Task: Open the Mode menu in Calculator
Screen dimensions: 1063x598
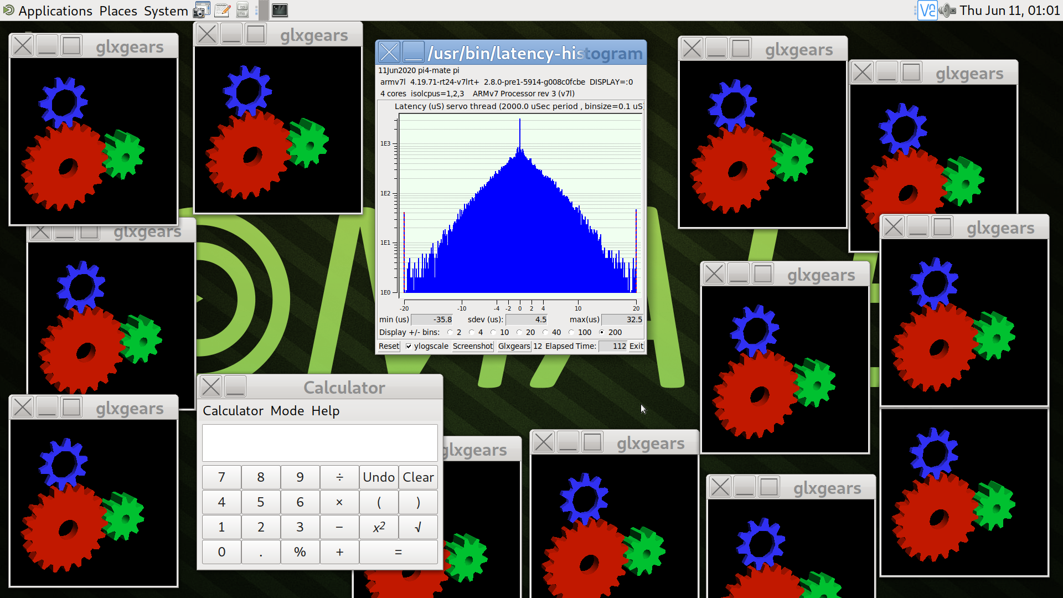Action: point(287,411)
